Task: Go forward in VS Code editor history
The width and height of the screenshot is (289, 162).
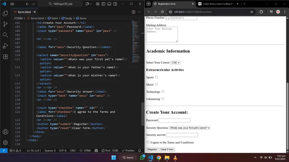Action: pos(33,4)
